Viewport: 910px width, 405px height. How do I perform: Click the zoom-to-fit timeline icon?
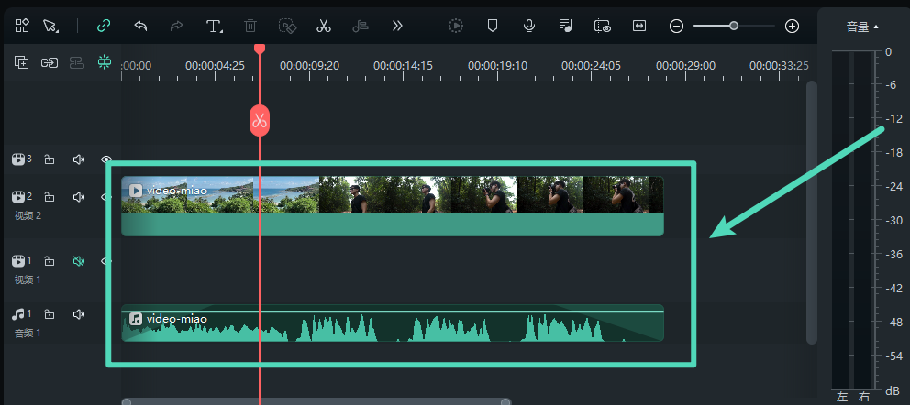639,26
